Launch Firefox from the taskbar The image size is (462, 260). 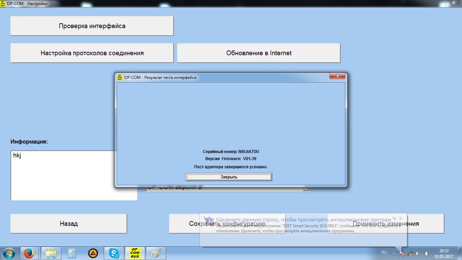tap(29, 253)
